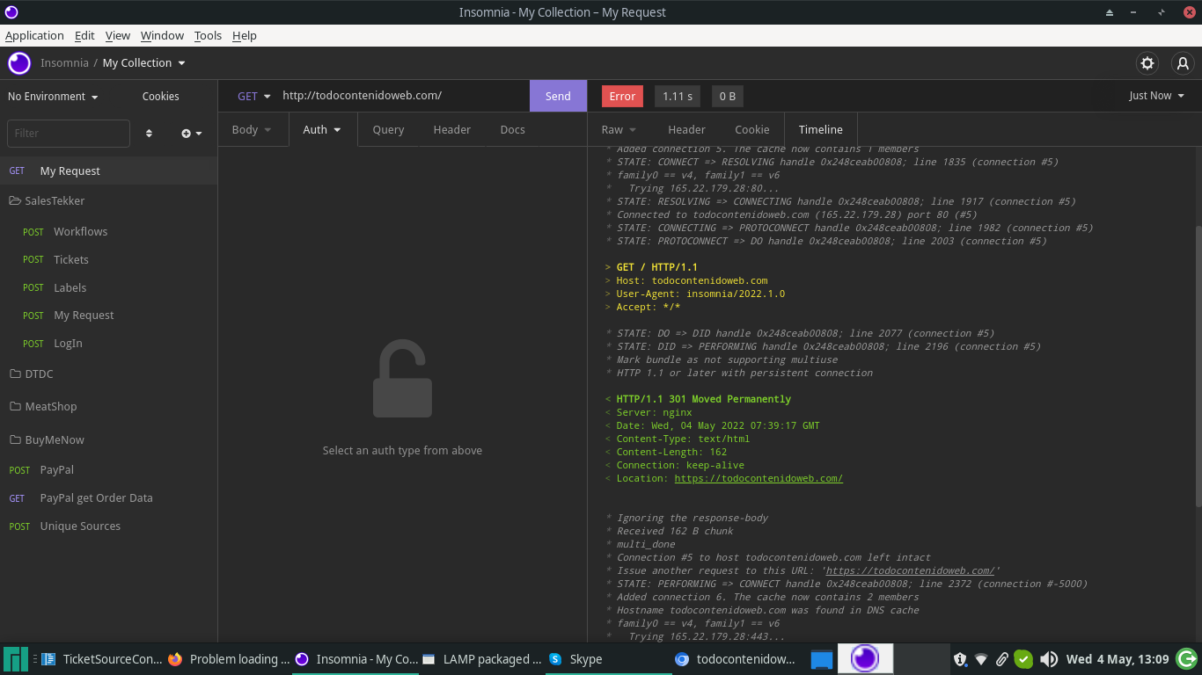Click the MeatShop folder icon

[15, 406]
